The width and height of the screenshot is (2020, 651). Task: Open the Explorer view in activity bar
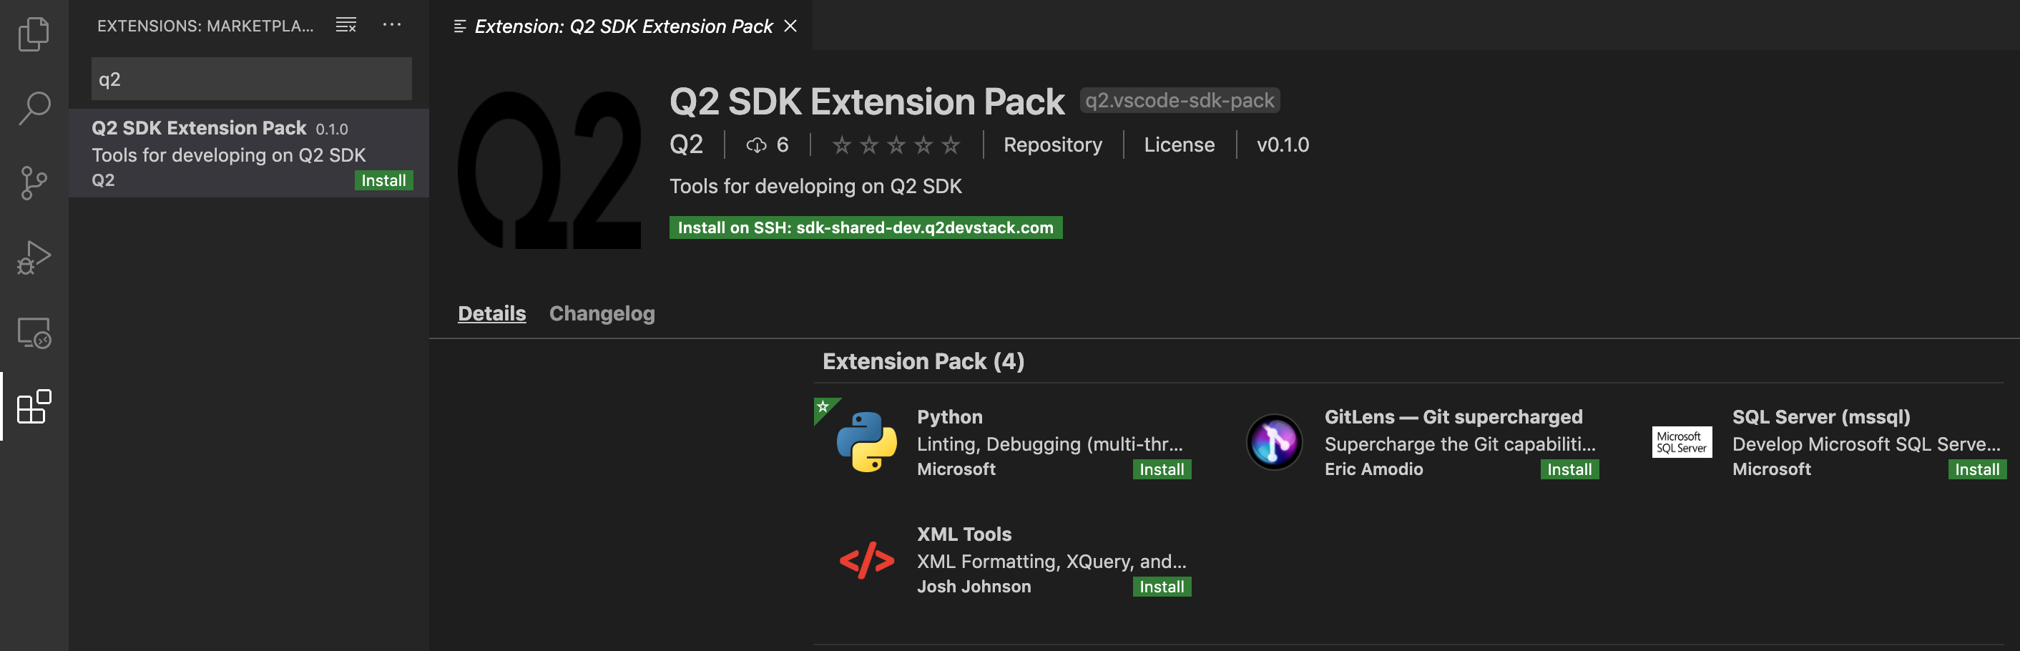coord(34,34)
